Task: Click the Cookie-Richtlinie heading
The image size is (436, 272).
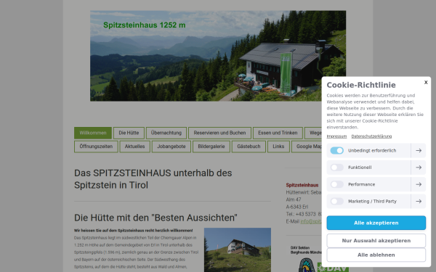Action: coord(361,85)
